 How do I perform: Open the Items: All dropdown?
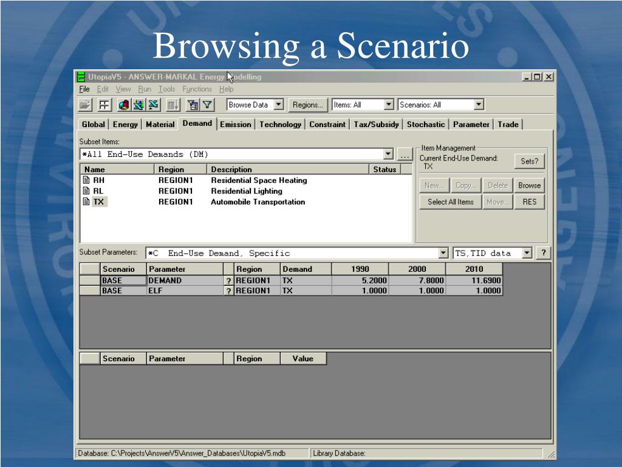pos(389,105)
